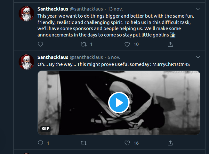Retweet the 13 nov. sponsors tweet
This screenshot has height=154, width=209.
[x=84, y=44]
